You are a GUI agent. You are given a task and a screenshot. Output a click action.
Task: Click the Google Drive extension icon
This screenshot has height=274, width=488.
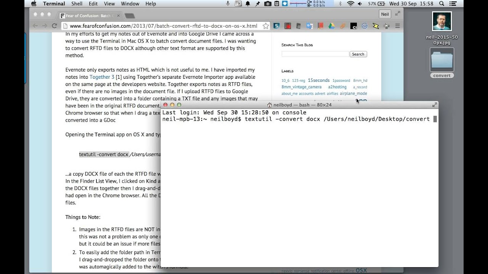332,26
